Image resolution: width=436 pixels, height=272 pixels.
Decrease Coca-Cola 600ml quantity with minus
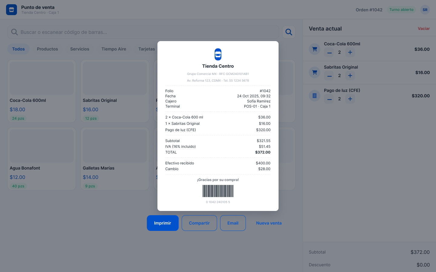329,52
